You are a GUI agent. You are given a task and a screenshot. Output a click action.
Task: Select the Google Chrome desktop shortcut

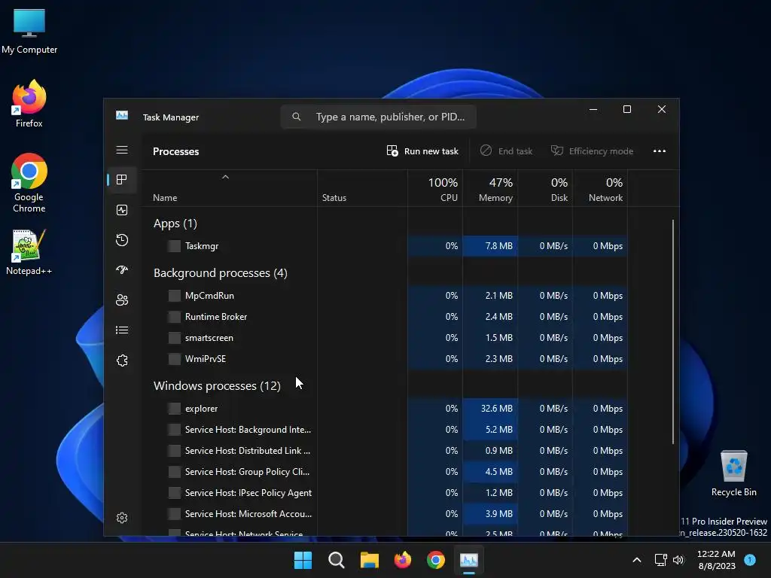coord(29,183)
